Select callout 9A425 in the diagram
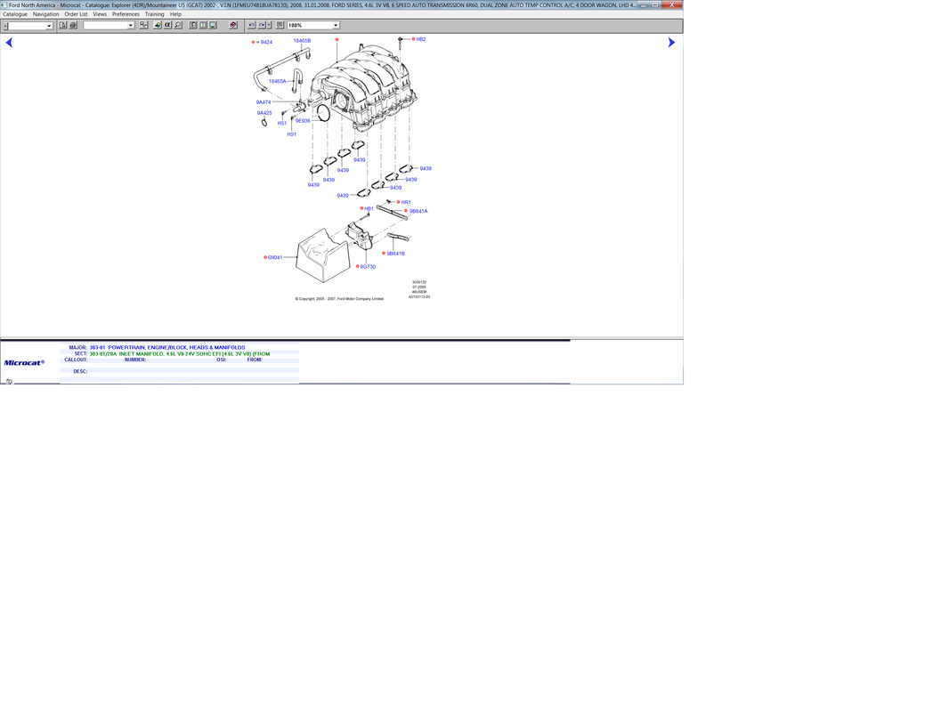The height and width of the screenshot is (712, 949). pyautogui.click(x=264, y=112)
